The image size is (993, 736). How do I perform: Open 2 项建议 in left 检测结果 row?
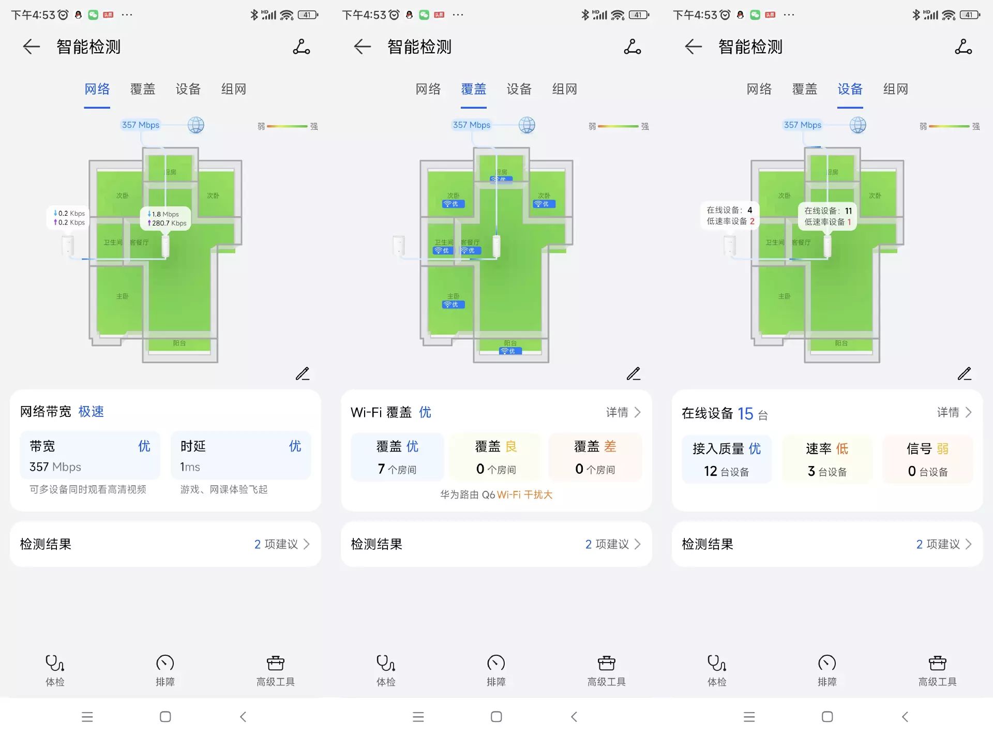pos(282,544)
